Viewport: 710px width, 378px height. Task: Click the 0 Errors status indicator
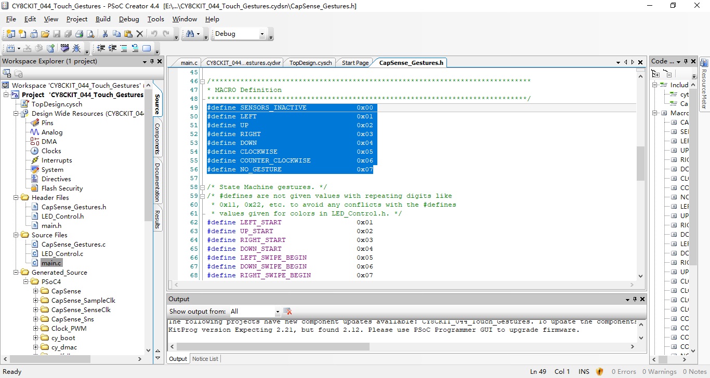point(623,372)
